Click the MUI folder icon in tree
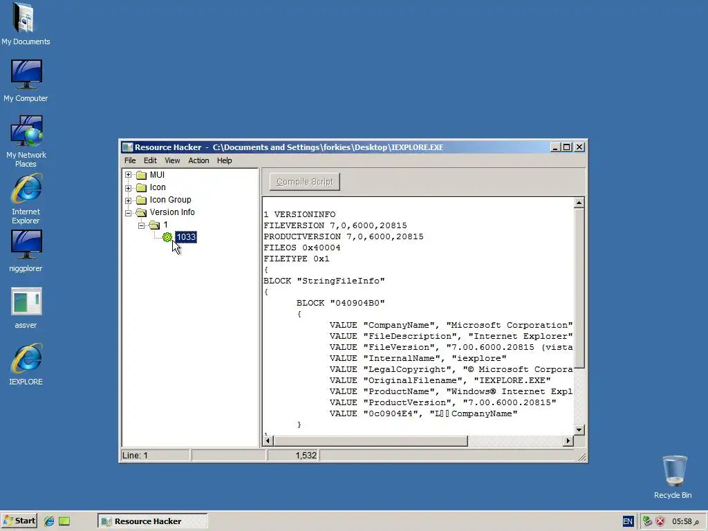 tap(141, 175)
